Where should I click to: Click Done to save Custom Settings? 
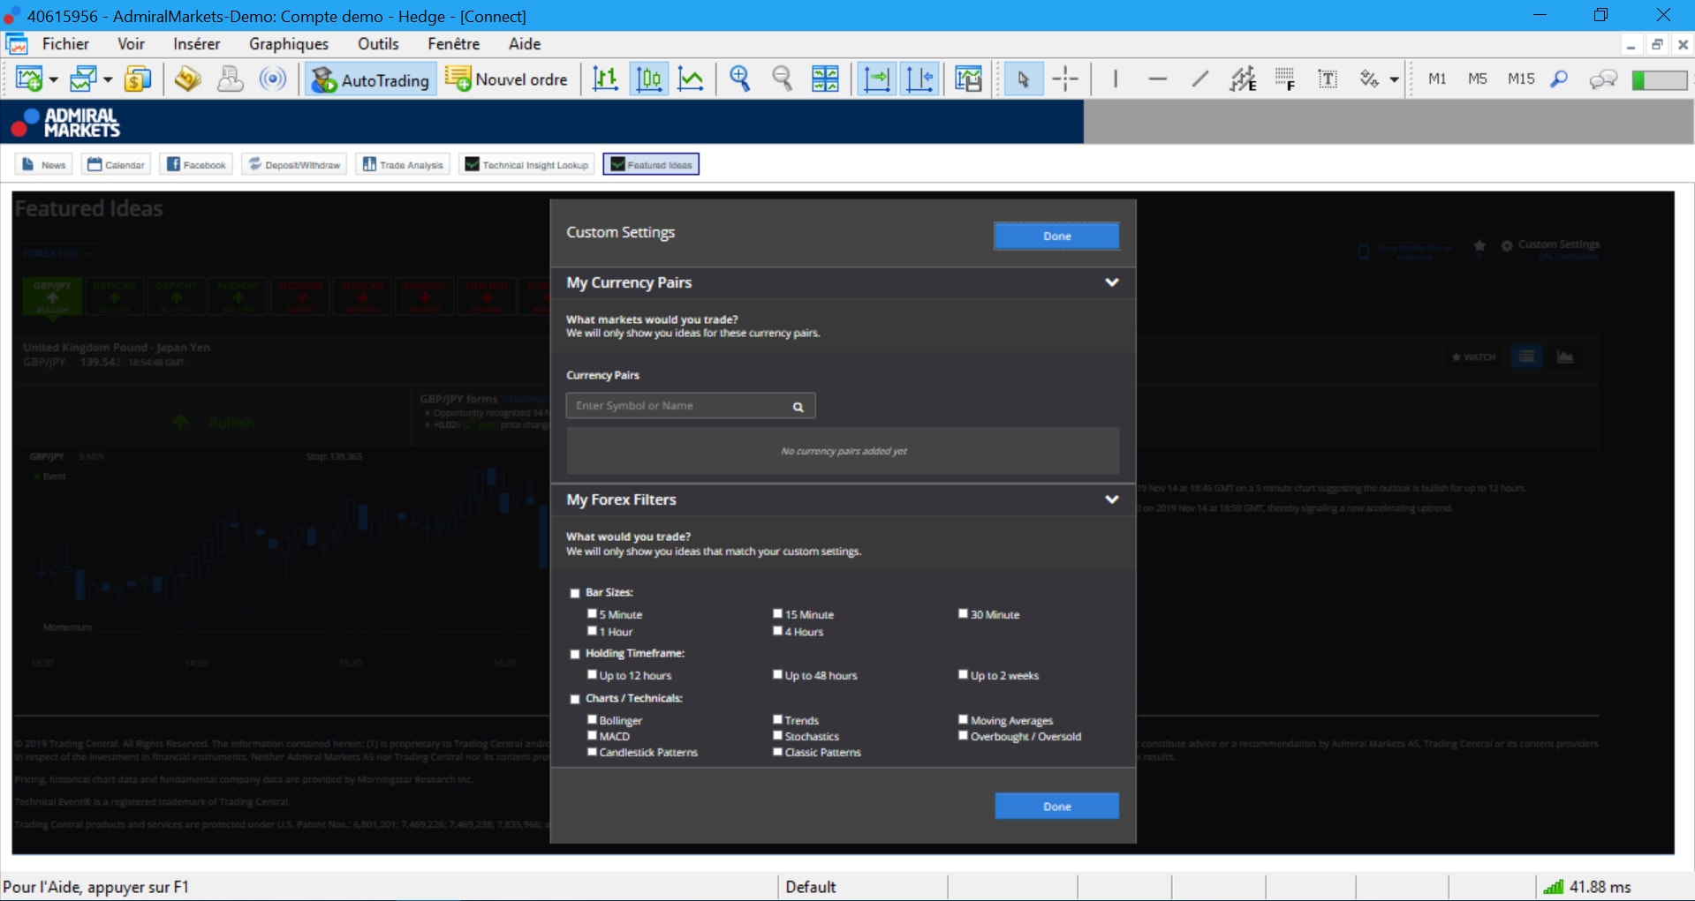(1056, 236)
